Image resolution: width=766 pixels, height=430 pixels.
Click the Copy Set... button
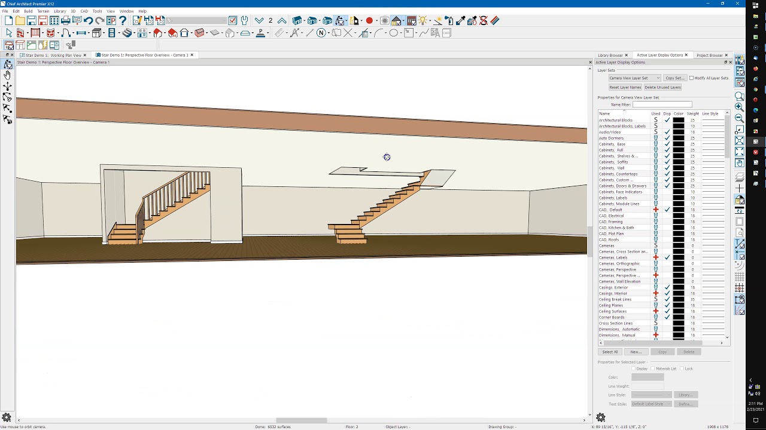point(674,78)
